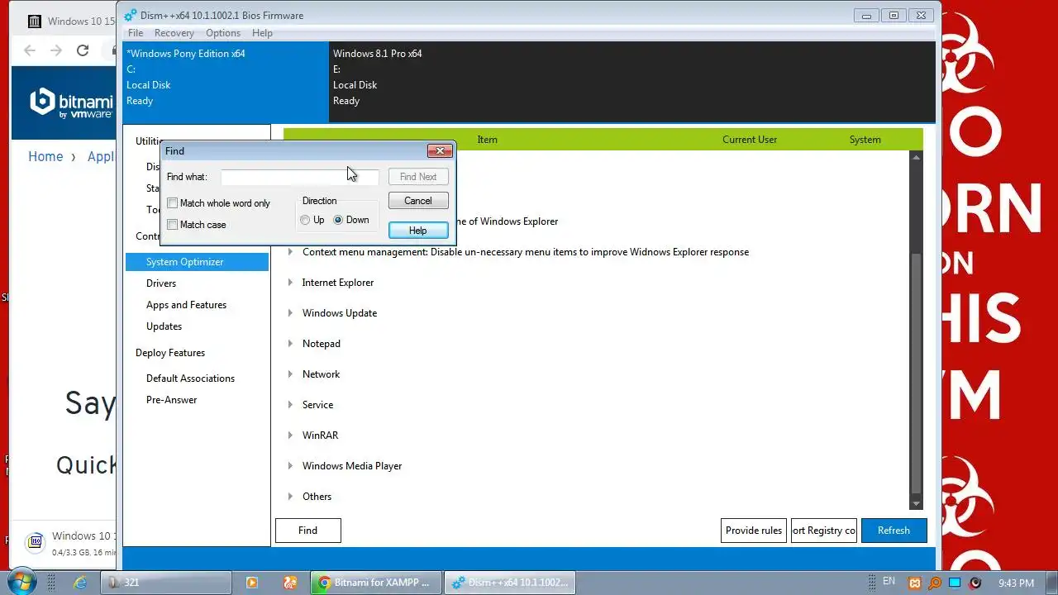Screen dimensions: 1058x595
Task: Click the Dism++ gear icon in title bar
Action: tap(131, 15)
